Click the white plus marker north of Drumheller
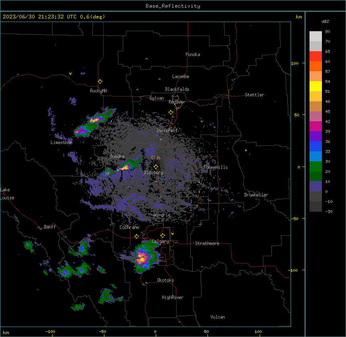 pyautogui.click(x=246, y=150)
